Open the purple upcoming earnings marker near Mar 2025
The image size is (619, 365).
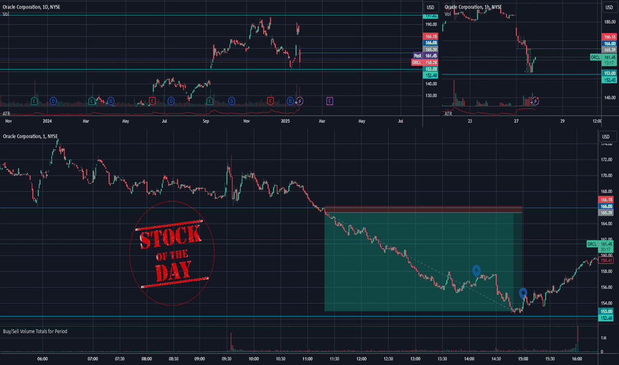click(329, 101)
